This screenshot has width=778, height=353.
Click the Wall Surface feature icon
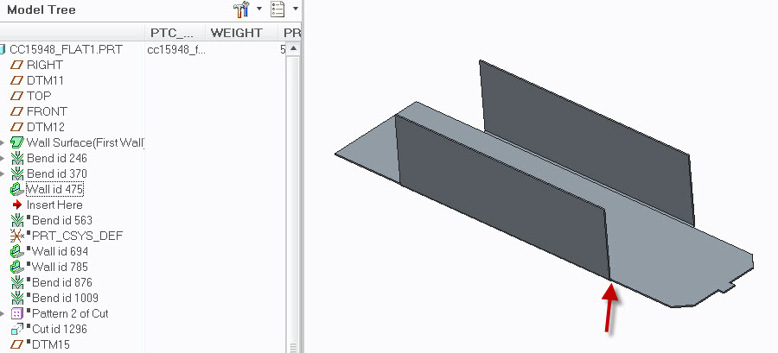point(17,142)
